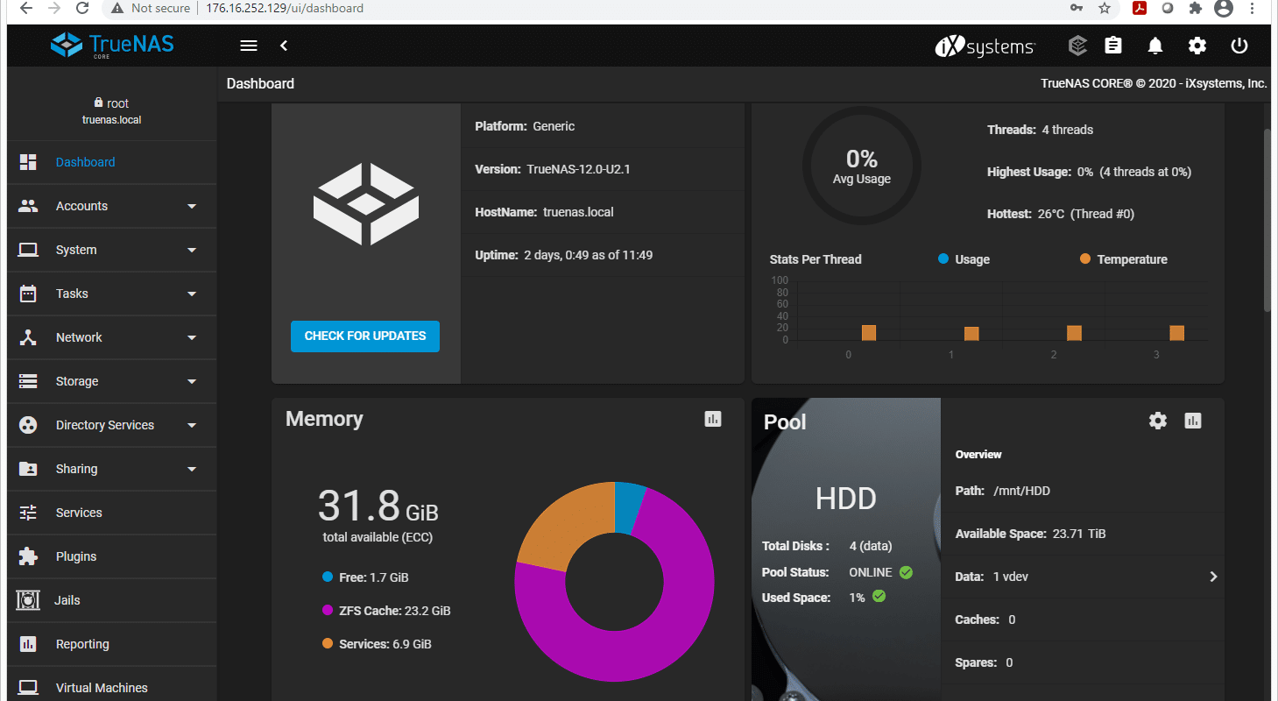The height and width of the screenshot is (701, 1278).
Task: Click the TrueNAS Core logo
Action: coord(112,46)
